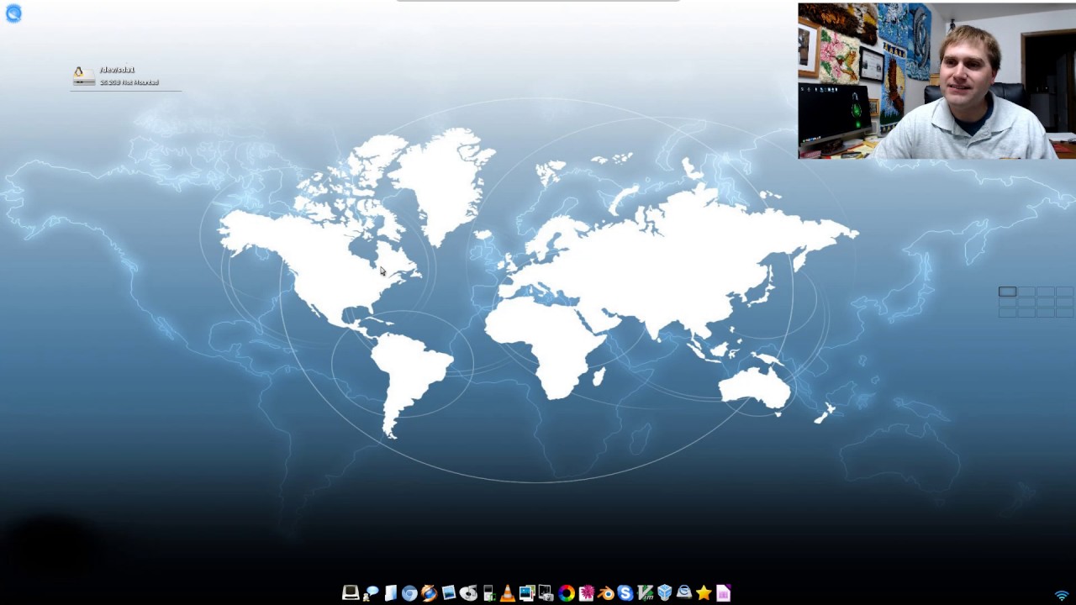Open the file manager document icon
1076x605 pixels.
pos(390,593)
